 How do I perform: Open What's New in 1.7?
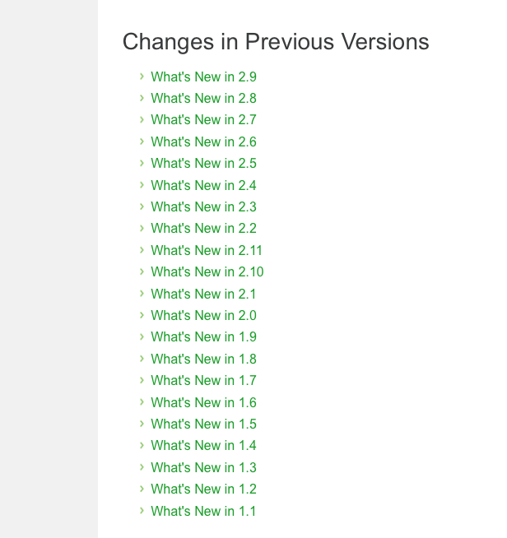click(x=203, y=381)
